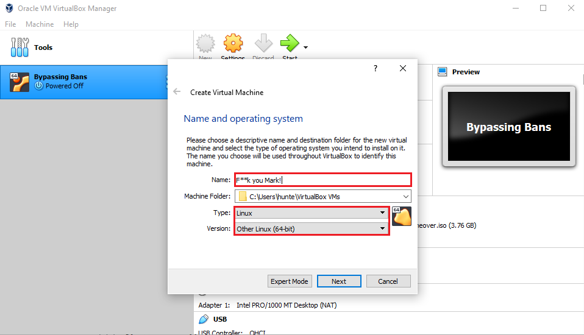Image resolution: width=584 pixels, height=335 pixels.
Task: Click the Bypassing Bans preview thumbnail
Action: 509,127
